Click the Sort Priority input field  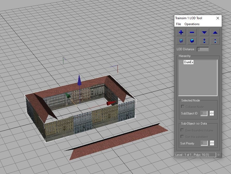pos(204,143)
